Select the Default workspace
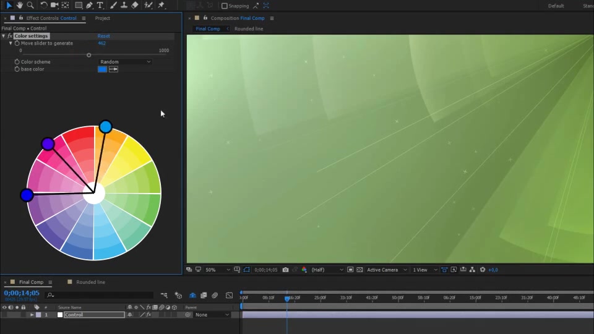The width and height of the screenshot is (594, 334). coord(556,6)
